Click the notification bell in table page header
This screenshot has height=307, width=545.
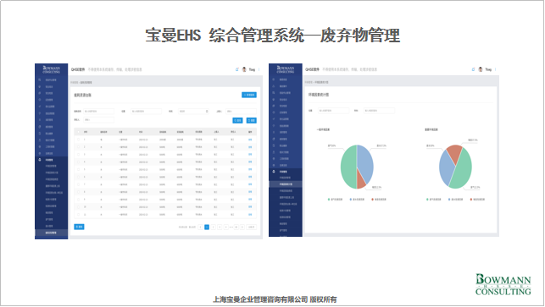point(237,69)
